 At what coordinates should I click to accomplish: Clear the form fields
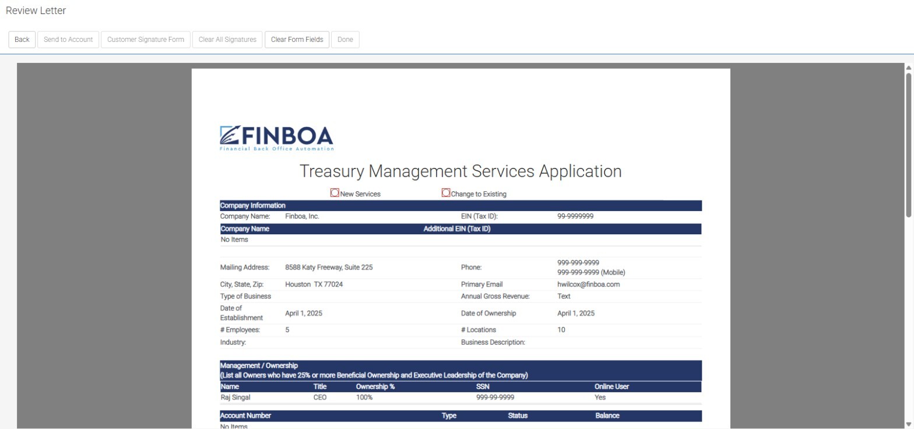297,40
